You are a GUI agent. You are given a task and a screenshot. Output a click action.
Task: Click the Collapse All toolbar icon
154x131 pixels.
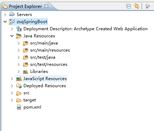coord(128,6)
